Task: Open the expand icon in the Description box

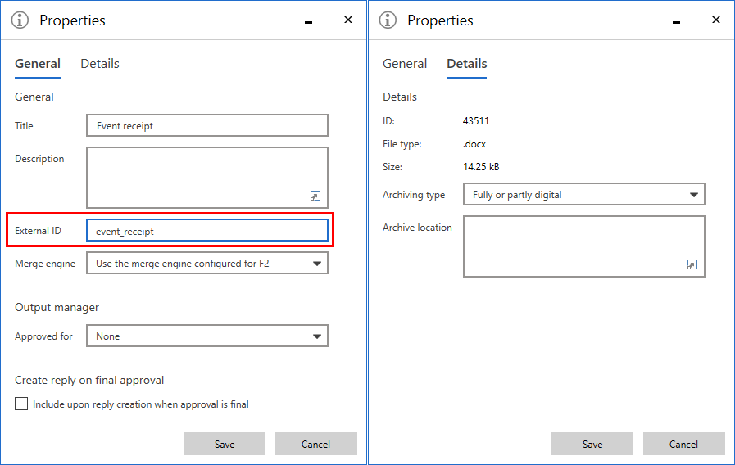Action: (315, 196)
